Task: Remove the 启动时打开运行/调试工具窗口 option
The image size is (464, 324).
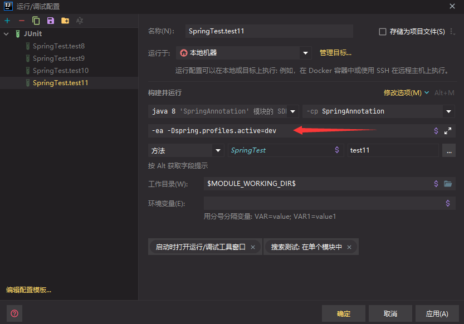Action: tap(252, 247)
